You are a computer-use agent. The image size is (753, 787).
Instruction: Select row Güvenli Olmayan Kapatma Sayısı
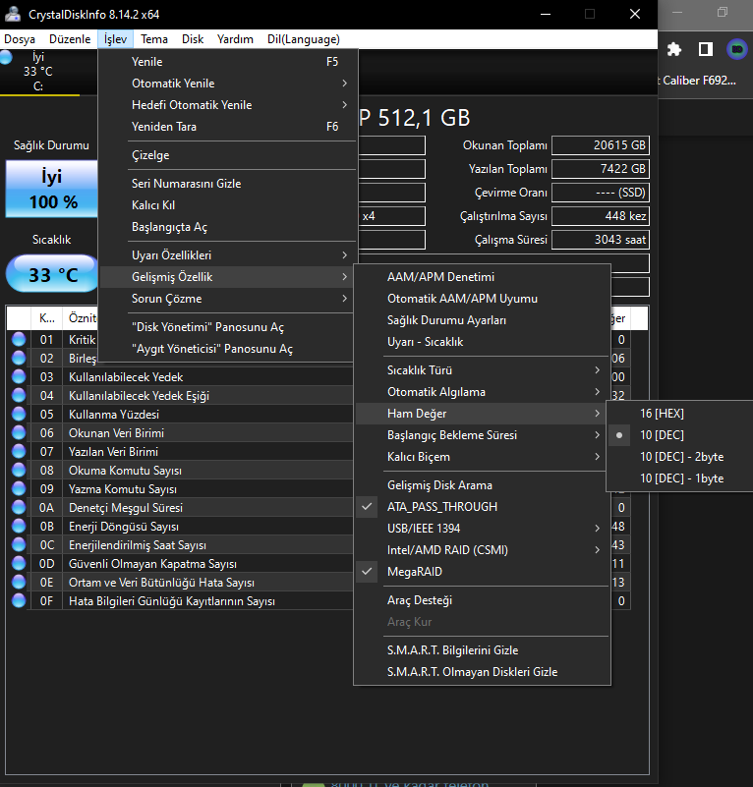pos(181,564)
